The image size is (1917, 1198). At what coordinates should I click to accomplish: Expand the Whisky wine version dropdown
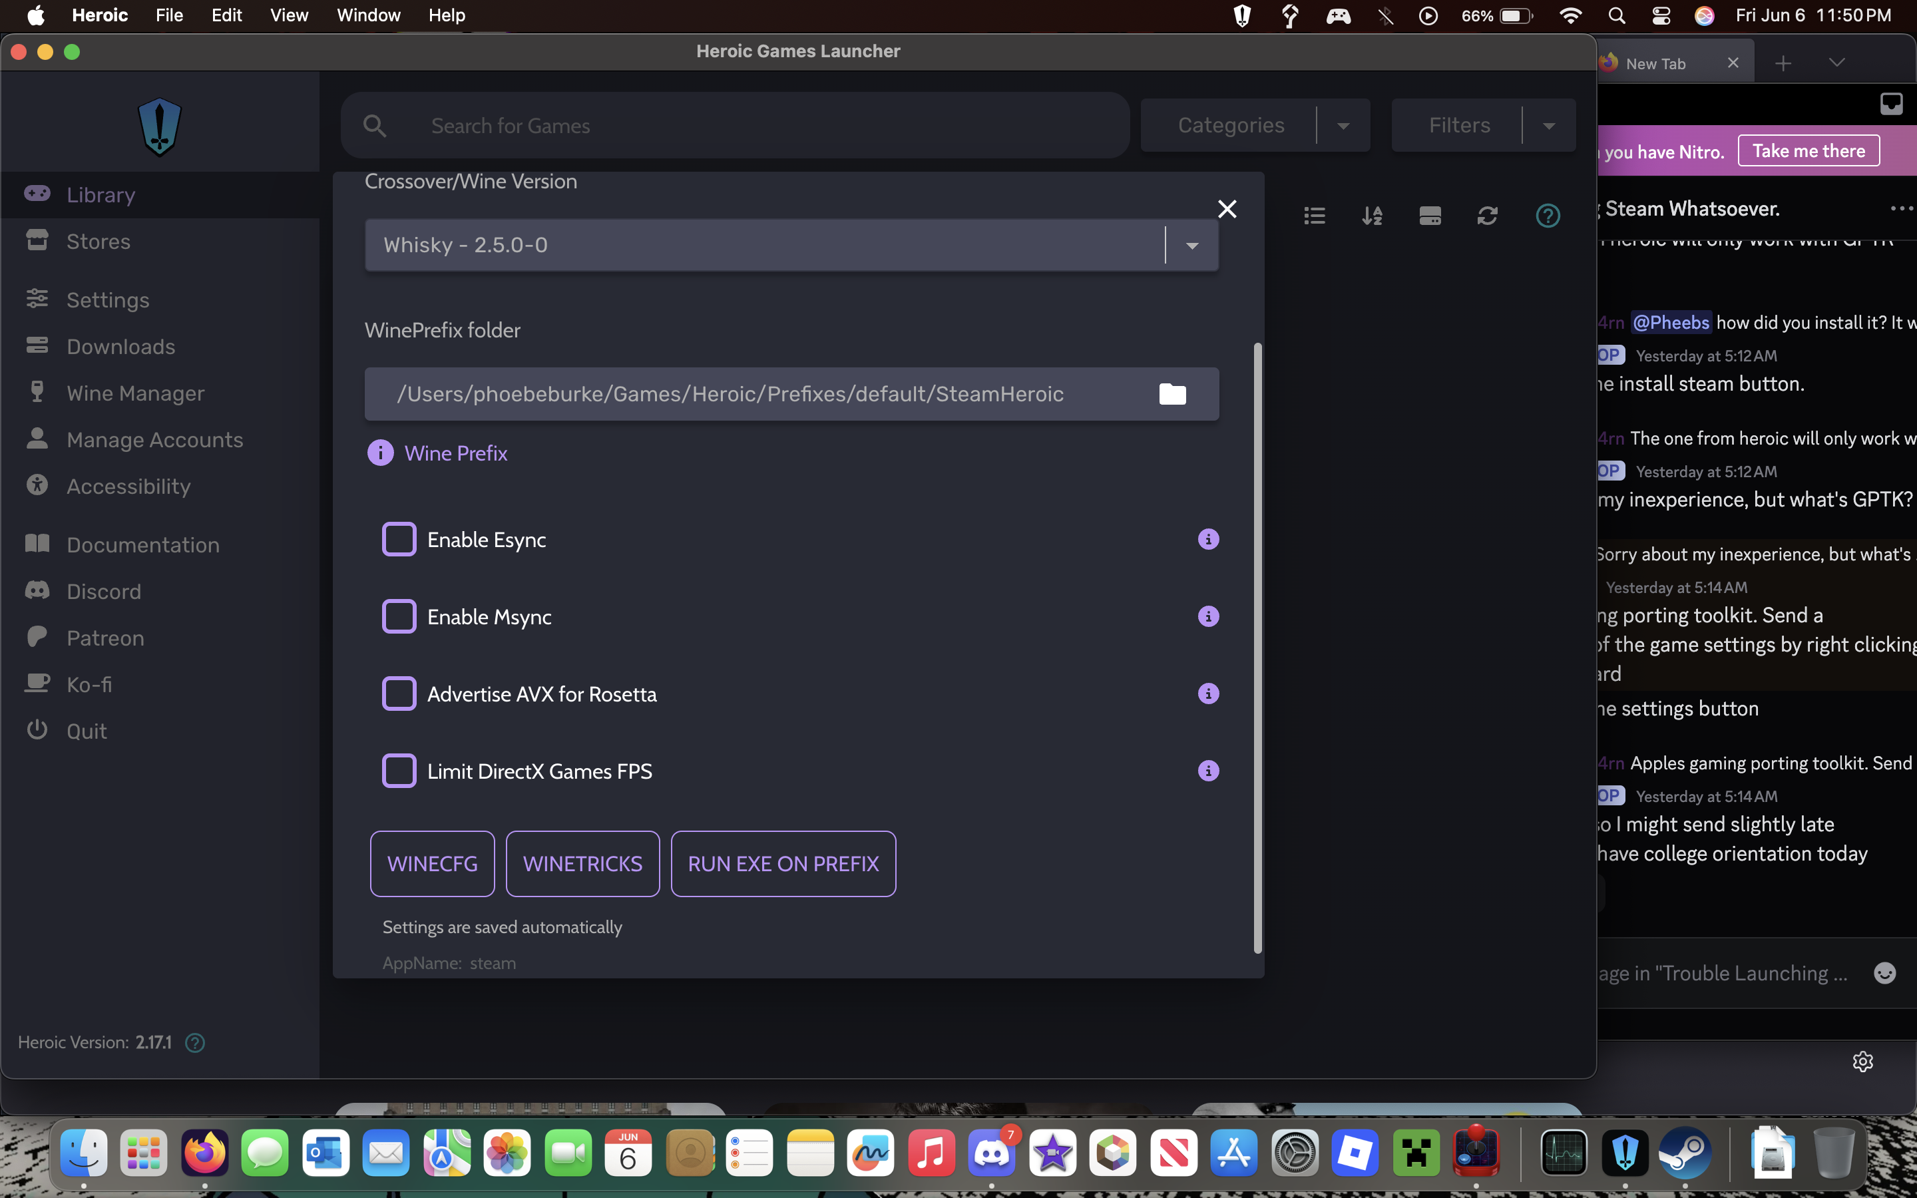pos(1191,246)
